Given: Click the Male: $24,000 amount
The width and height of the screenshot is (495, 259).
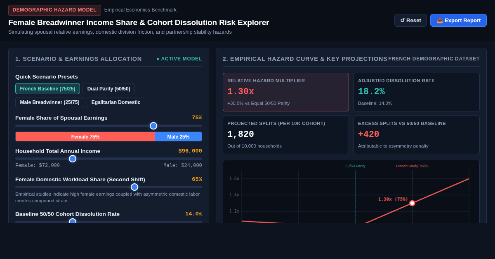Looking at the screenshot, I should click(183, 165).
